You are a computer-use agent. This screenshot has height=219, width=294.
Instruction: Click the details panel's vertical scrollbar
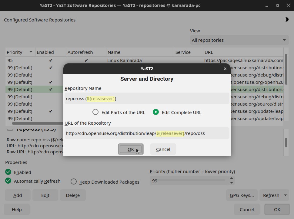pos(286,142)
